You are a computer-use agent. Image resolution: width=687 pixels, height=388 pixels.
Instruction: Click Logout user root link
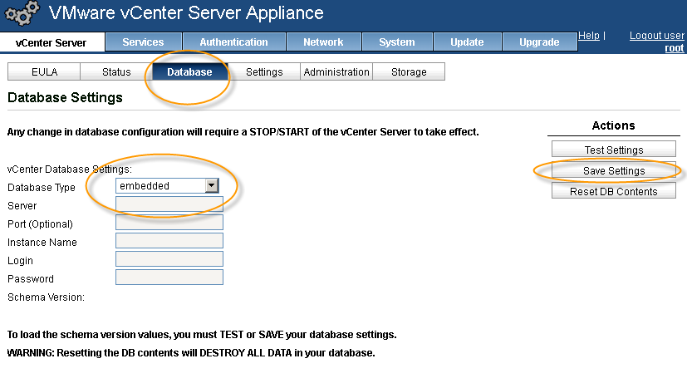(657, 42)
